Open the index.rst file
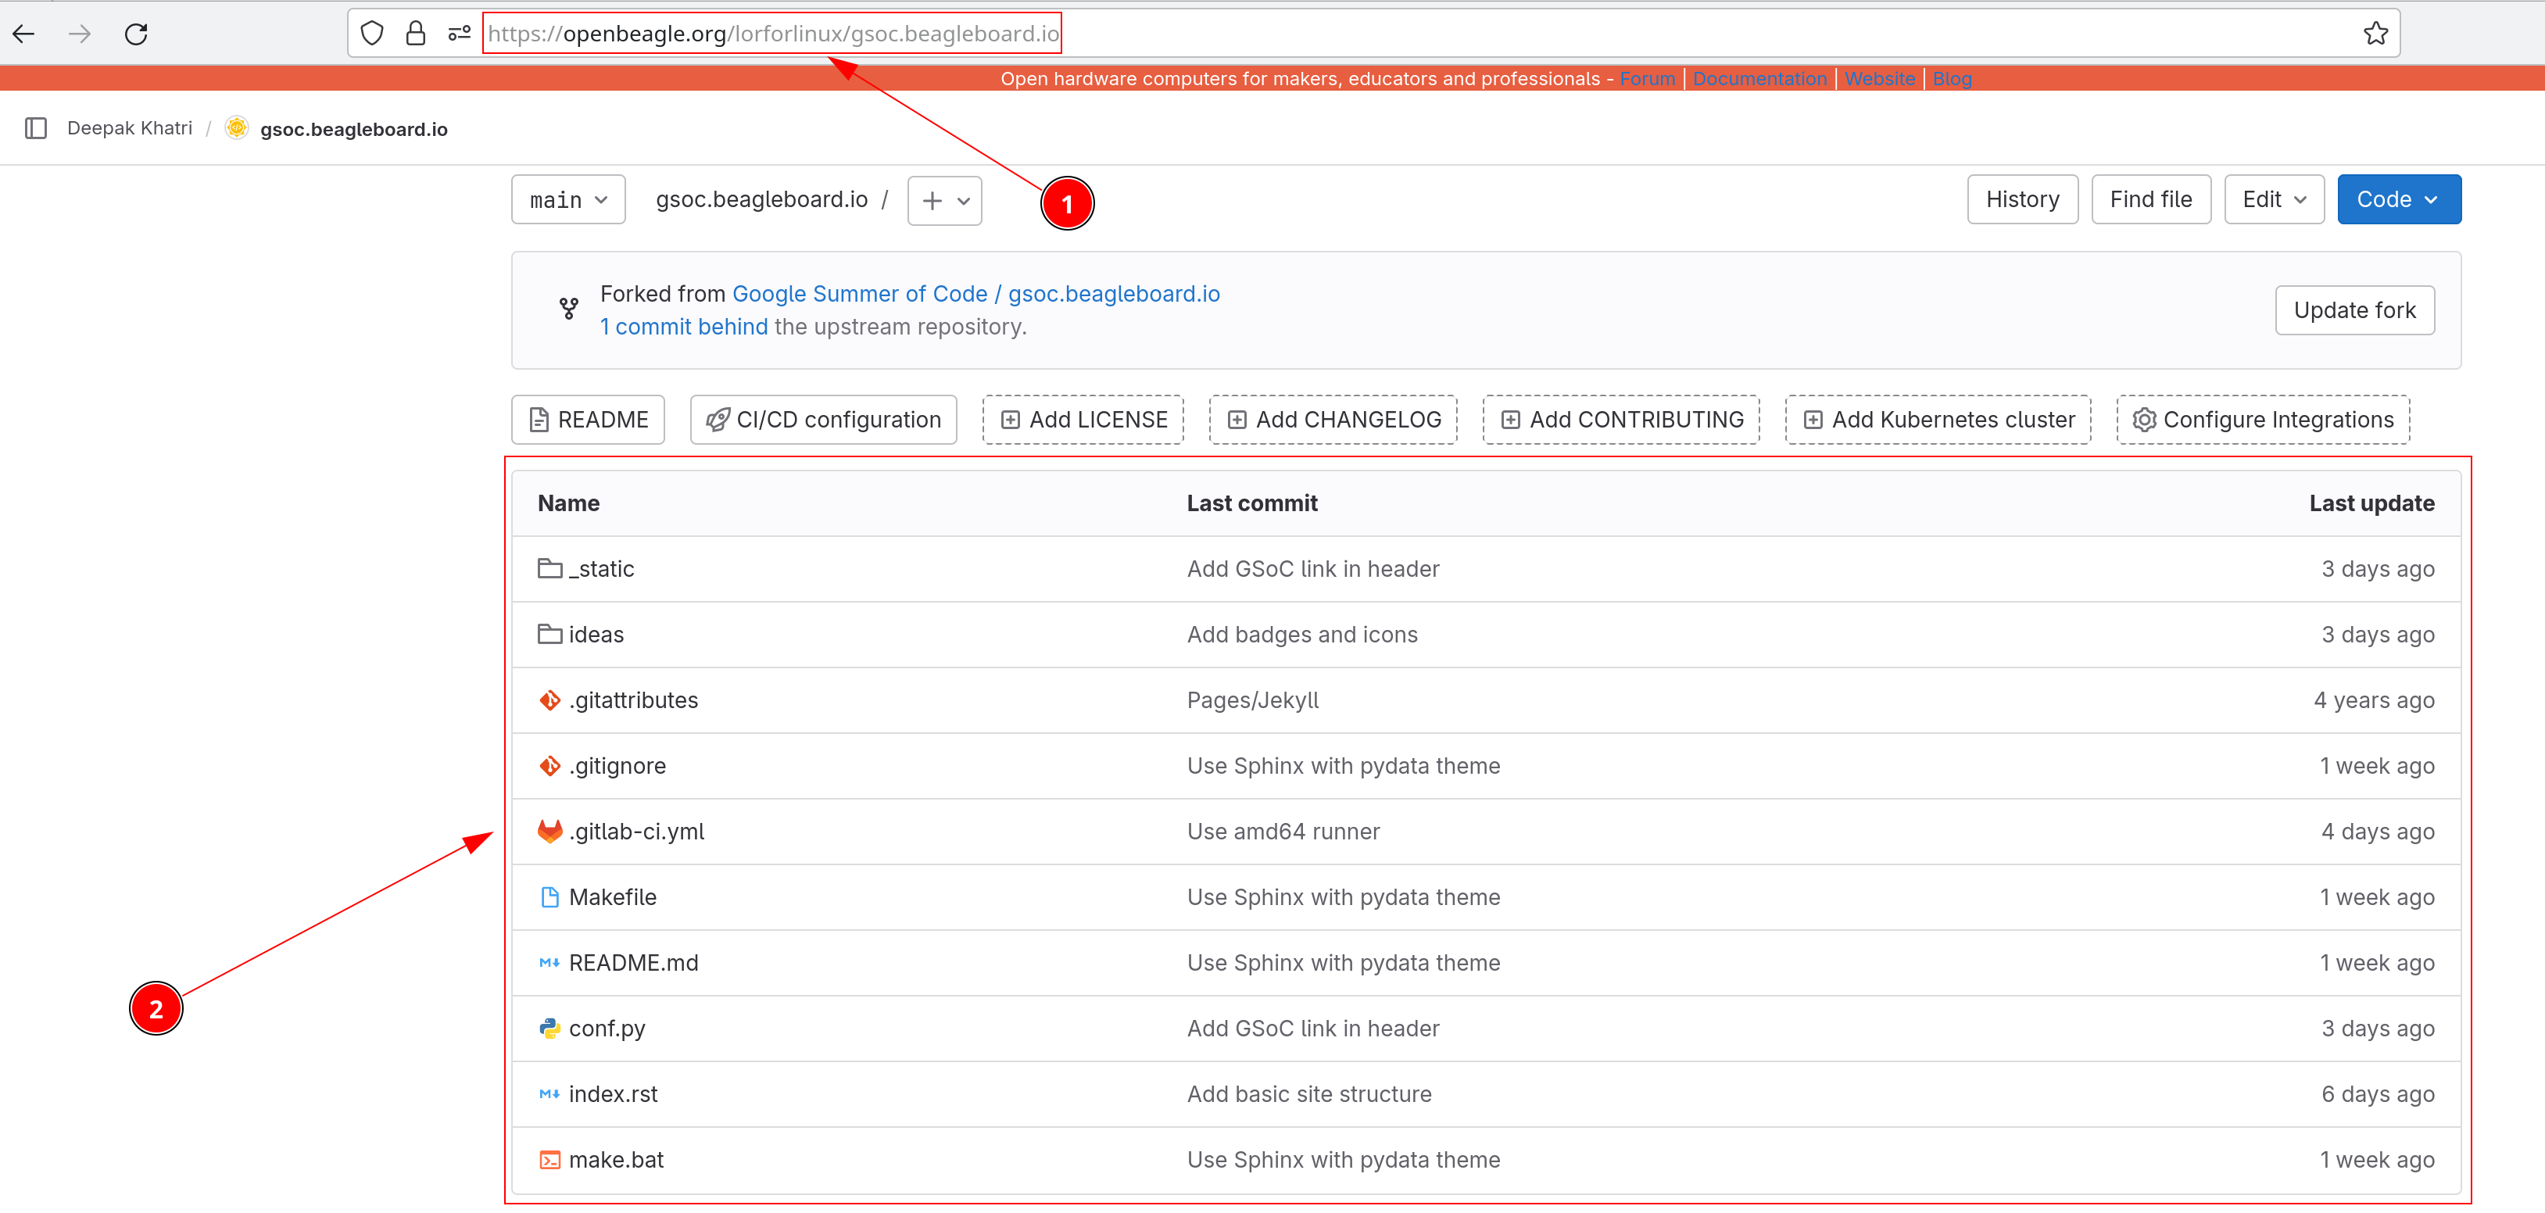The width and height of the screenshot is (2545, 1213). tap(614, 1094)
